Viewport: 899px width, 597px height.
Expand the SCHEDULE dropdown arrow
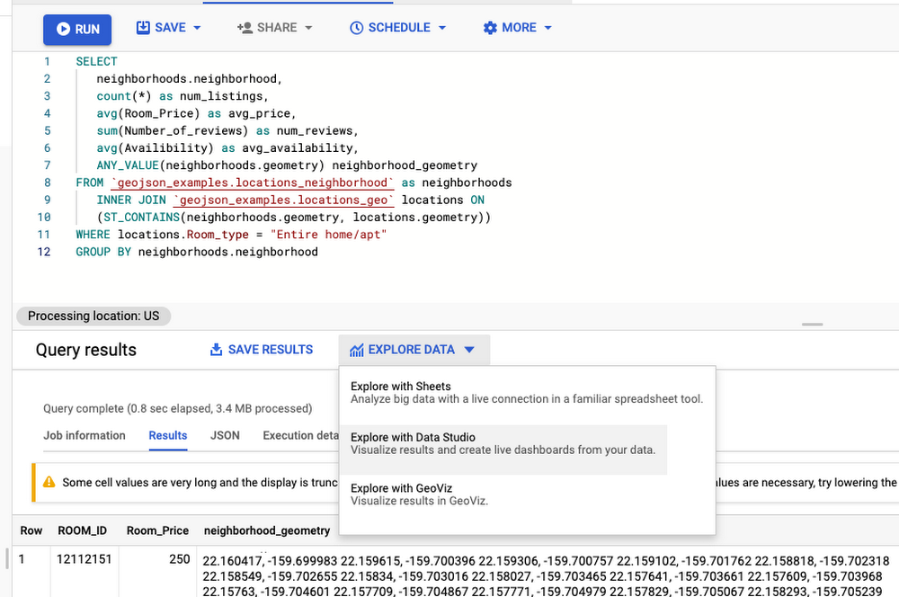pos(442,28)
